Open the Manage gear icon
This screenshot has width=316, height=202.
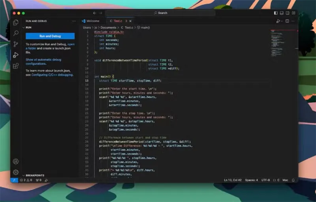point(16,172)
